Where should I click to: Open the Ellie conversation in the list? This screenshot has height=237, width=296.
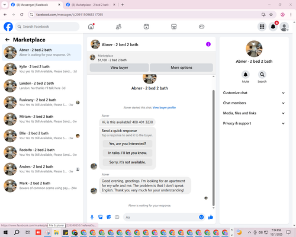[x=41, y=136]
